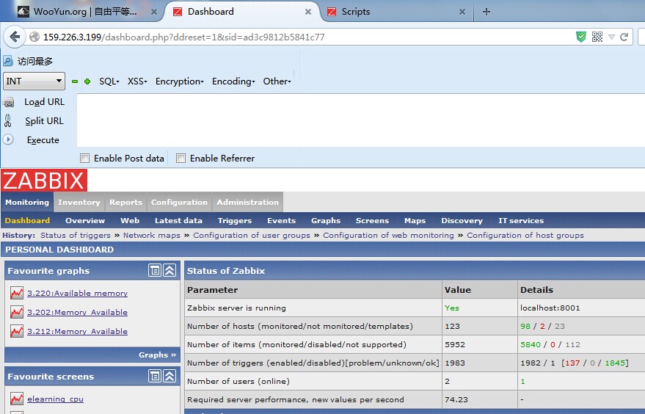Click the green minus icon in HackBar
The width and height of the screenshot is (645, 414).
click(75, 81)
